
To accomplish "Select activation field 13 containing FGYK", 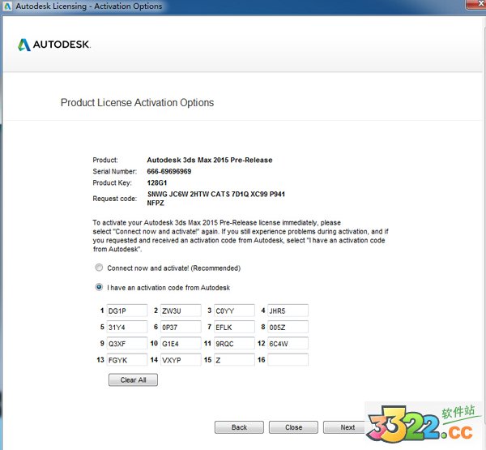I will [x=126, y=359].
